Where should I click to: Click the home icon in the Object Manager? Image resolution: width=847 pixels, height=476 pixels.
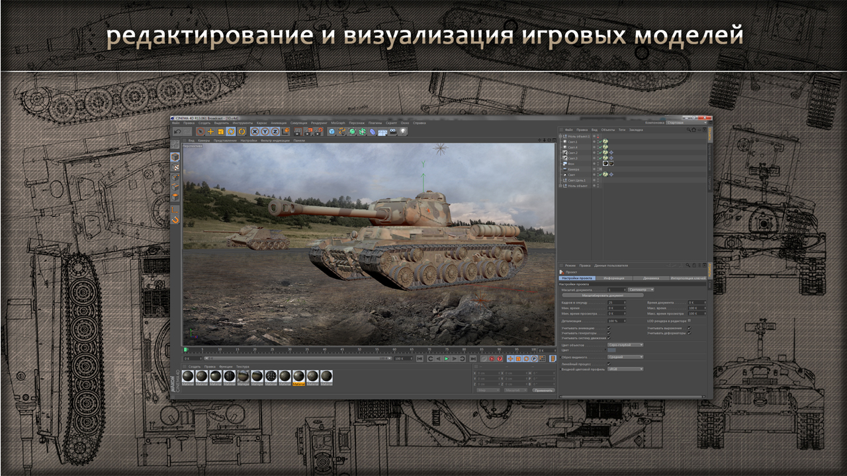tap(693, 130)
